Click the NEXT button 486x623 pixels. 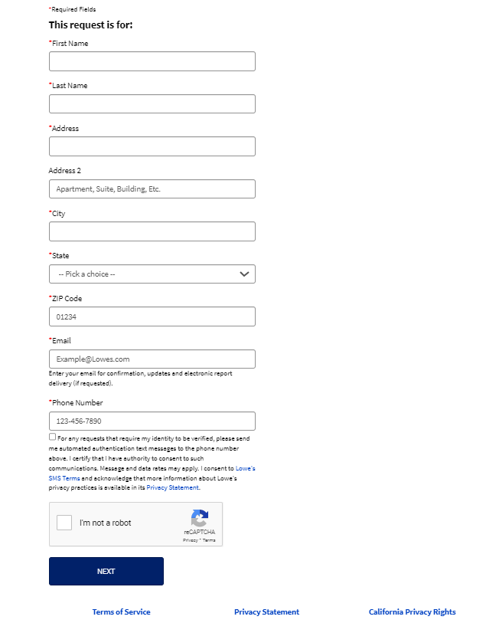click(106, 572)
